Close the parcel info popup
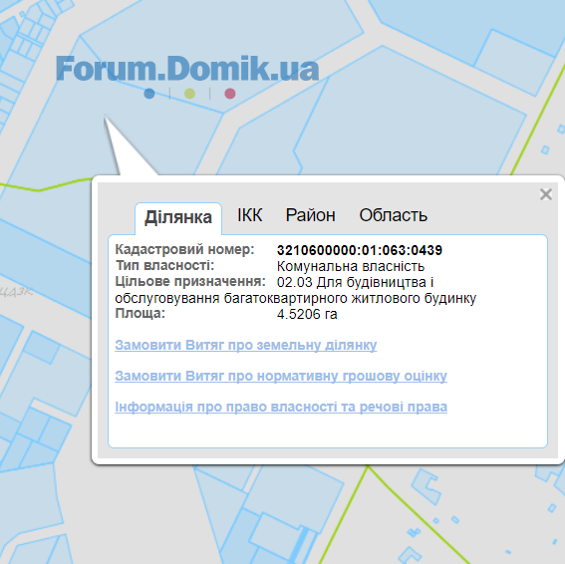The image size is (565, 564). 546,194
